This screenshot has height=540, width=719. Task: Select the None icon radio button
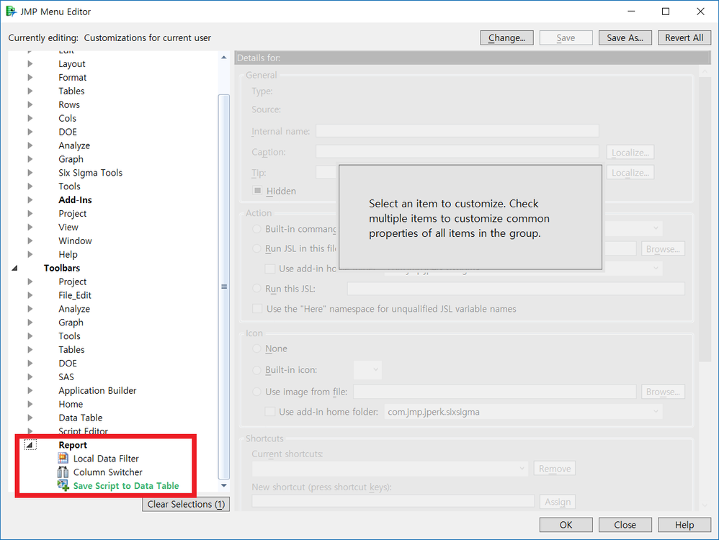tap(256, 349)
